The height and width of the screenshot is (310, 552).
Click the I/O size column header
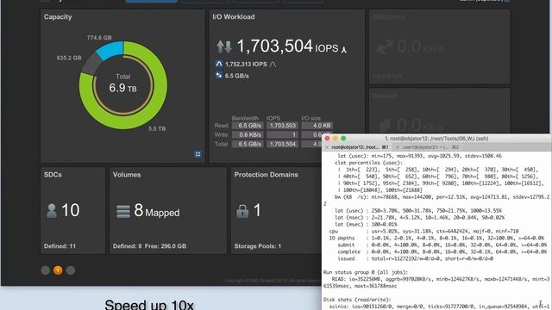(x=310, y=118)
